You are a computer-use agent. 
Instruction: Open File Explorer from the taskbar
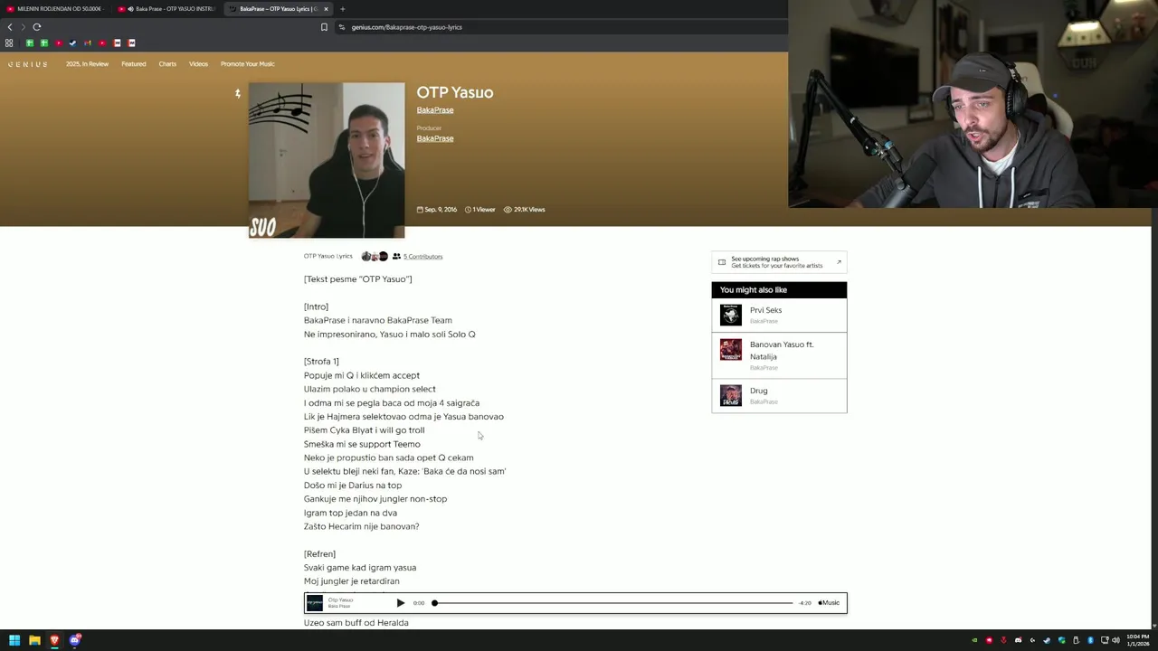34,640
